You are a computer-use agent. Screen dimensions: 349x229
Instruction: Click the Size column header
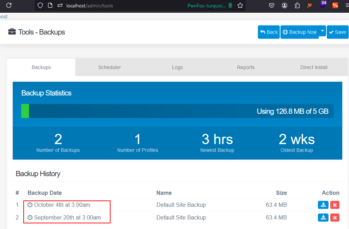click(x=281, y=193)
